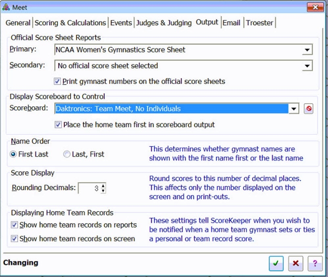The height and width of the screenshot is (277, 328).
Task: Open the Judges & Judging tab
Action: tap(164, 23)
